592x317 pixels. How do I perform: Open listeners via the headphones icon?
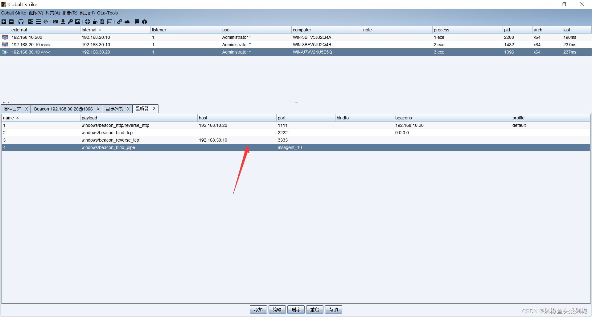click(21, 22)
